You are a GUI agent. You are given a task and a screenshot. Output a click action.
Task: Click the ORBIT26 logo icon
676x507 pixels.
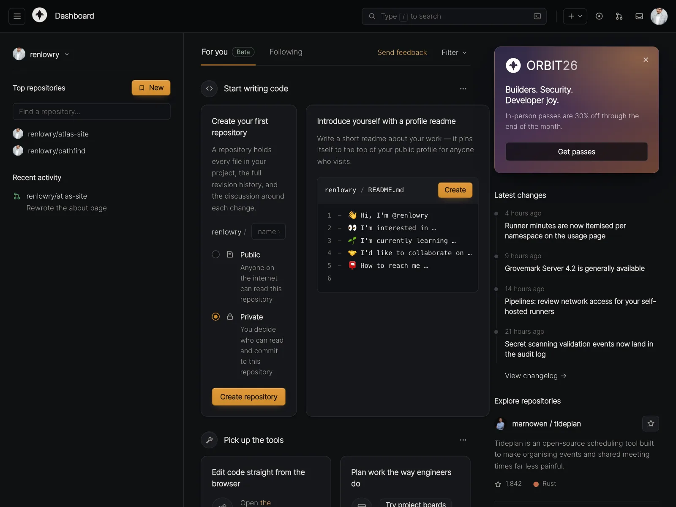coord(513,65)
